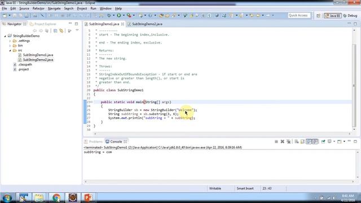Image resolution: width=361 pixels, height=203 pixels.
Task: Open the Debug button dropdown arrow
Action: (113, 15)
